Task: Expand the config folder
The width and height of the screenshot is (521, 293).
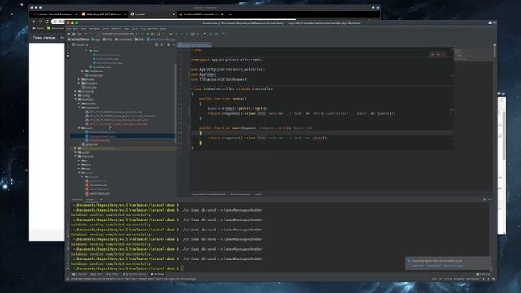Action: point(76,95)
